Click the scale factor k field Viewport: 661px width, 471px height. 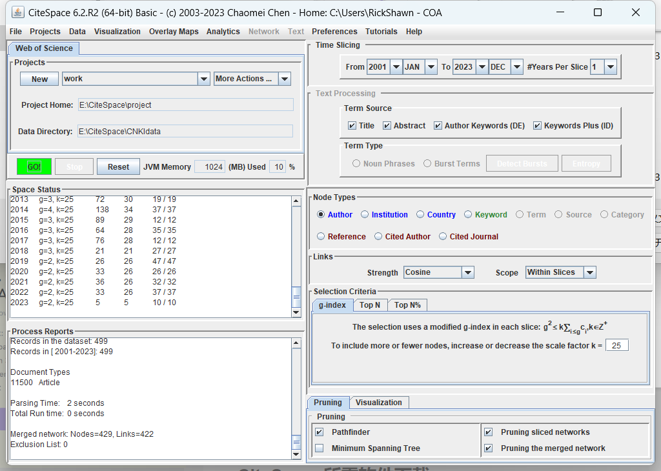[616, 345]
